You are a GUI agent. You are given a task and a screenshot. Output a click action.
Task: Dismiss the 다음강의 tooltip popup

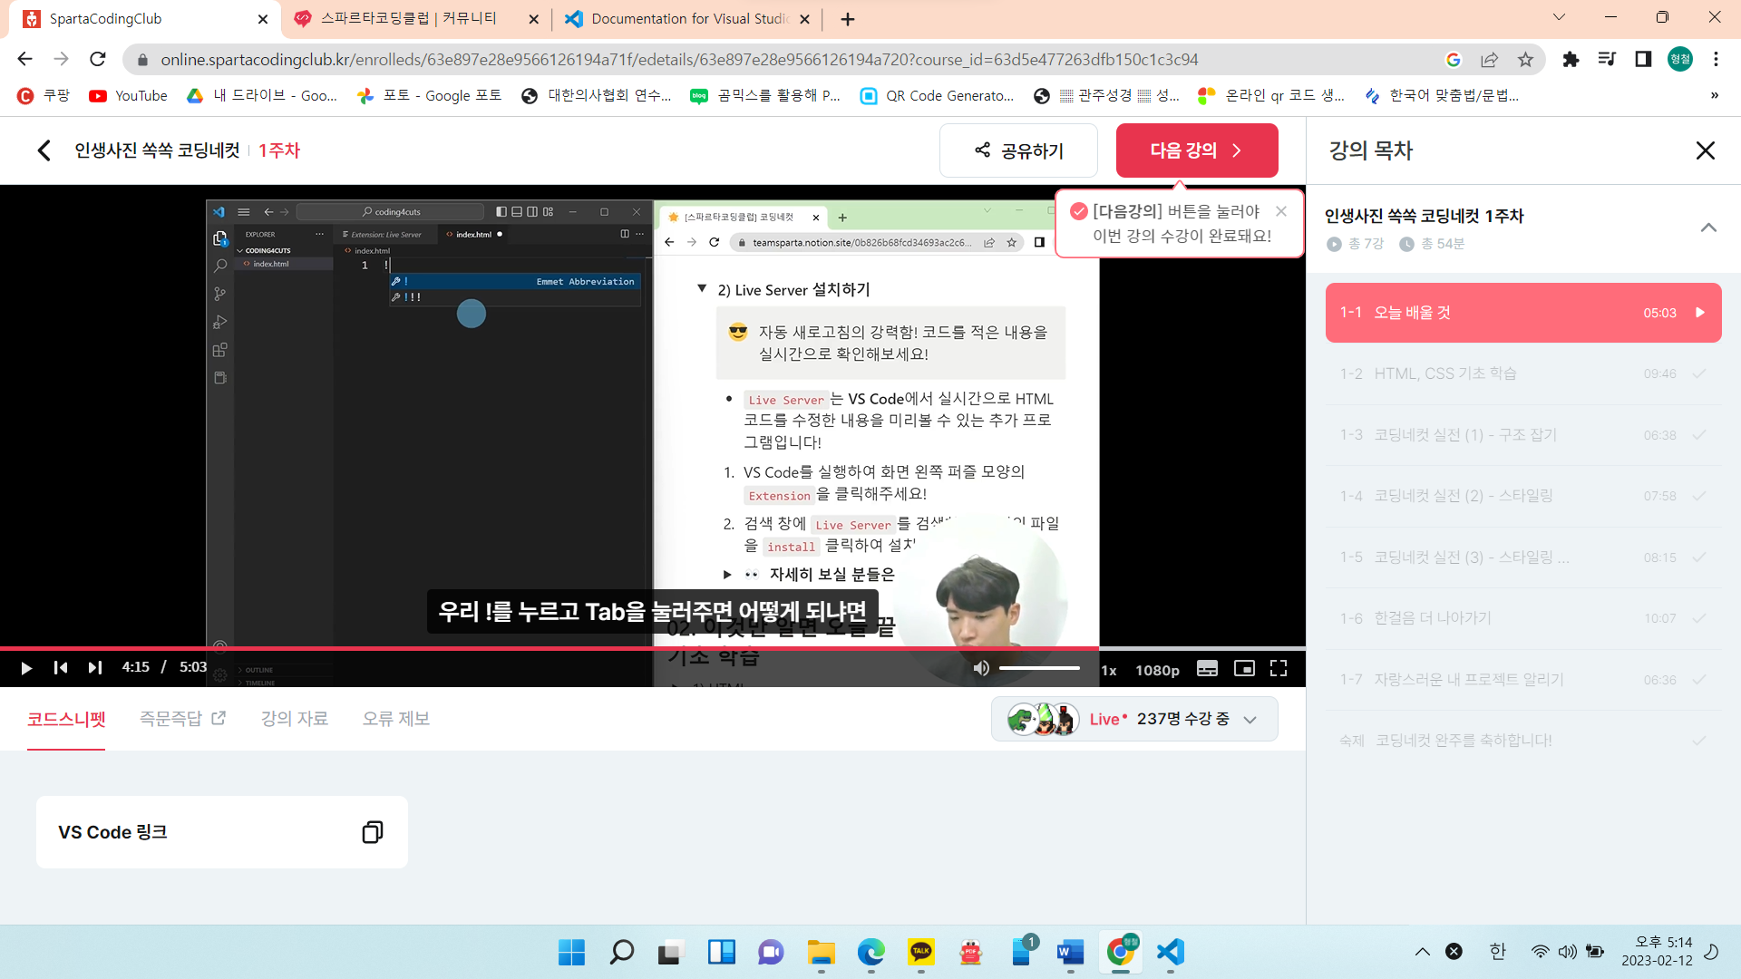(x=1281, y=211)
